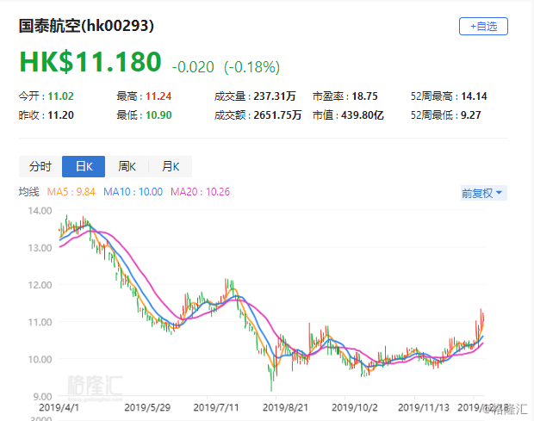Click the current price HK$11.180
The image size is (534, 421).
coord(90,62)
